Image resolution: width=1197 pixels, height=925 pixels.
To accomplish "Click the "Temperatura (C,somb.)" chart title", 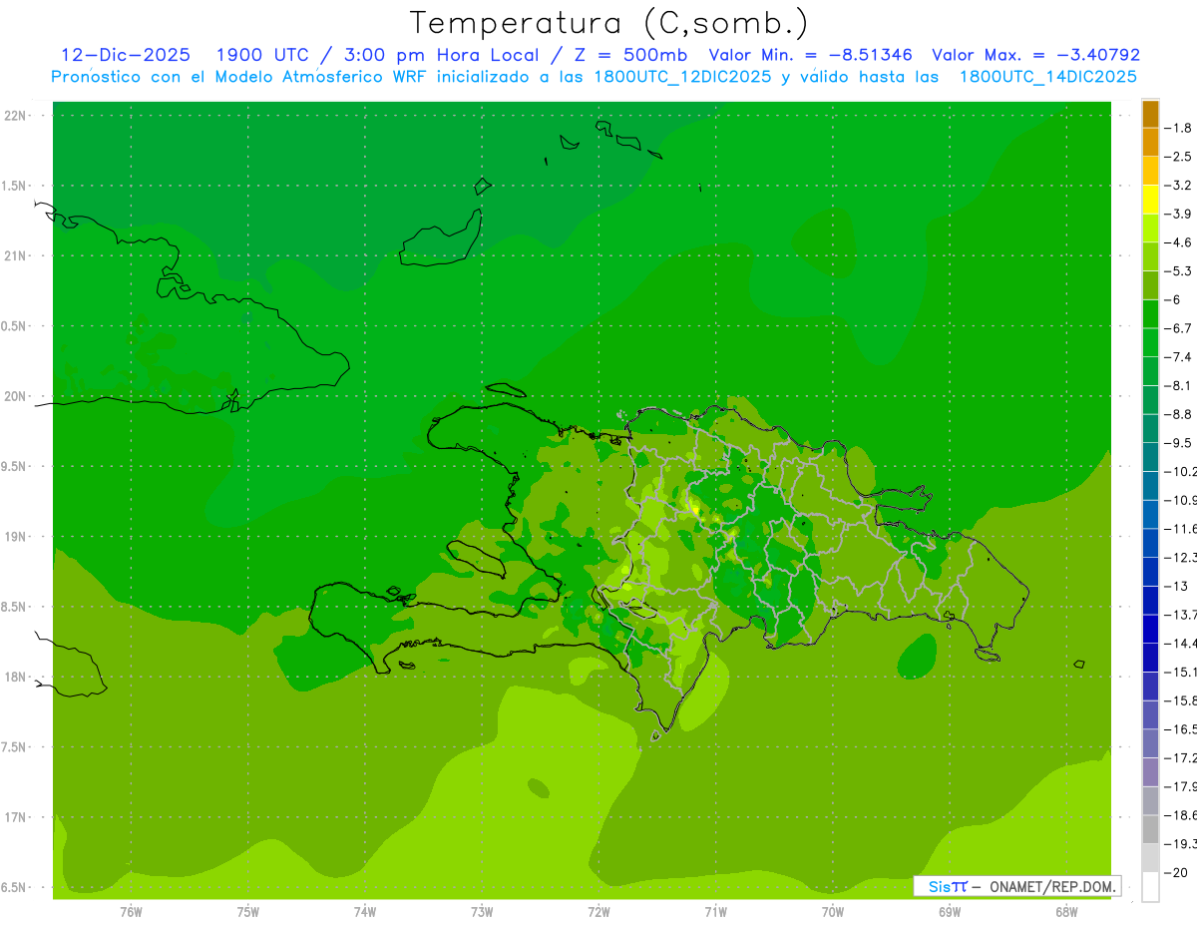I will pos(609,23).
